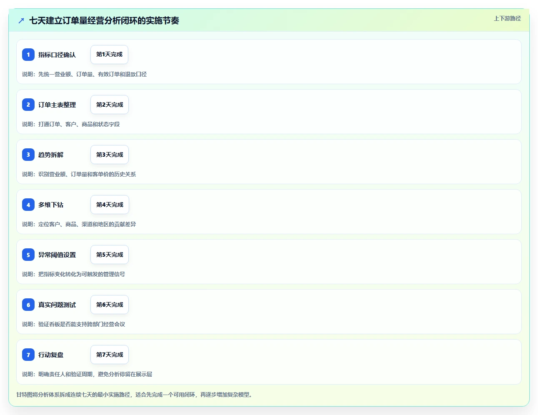This screenshot has width=538, height=415.
Task: Click description 先统一营业额、订单量、有效订单和退款口径
Action: [x=93, y=74]
